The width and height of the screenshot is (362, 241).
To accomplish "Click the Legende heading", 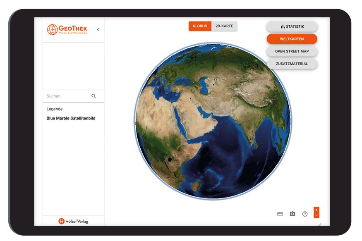I will pos(55,109).
